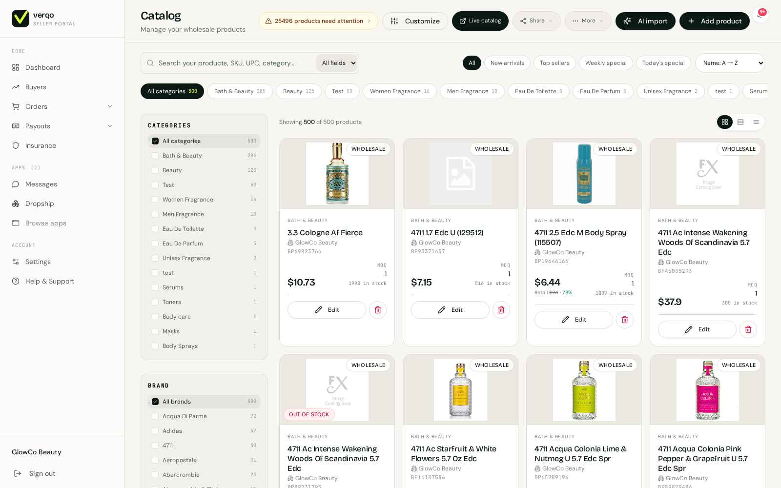Check the All categories checkbox
781x488 pixels.
pos(155,141)
